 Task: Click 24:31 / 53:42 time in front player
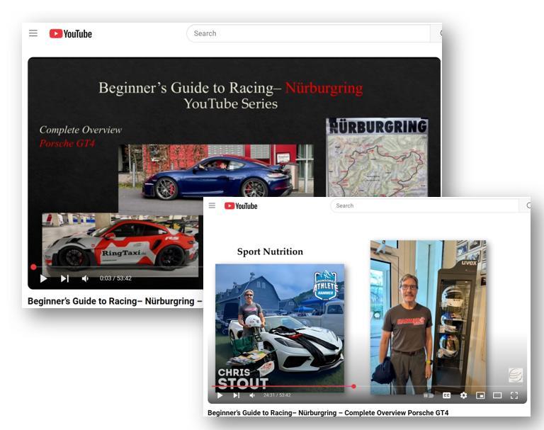[277, 395]
